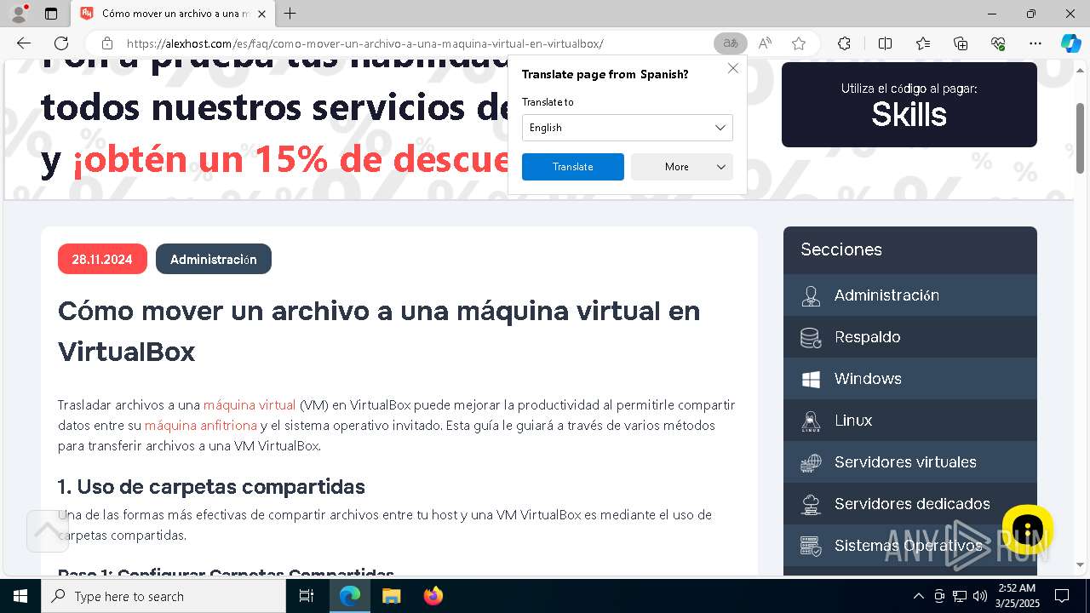The width and height of the screenshot is (1090, 613).
Task: Open the tab actions menu icon
Action: point(51,14)
